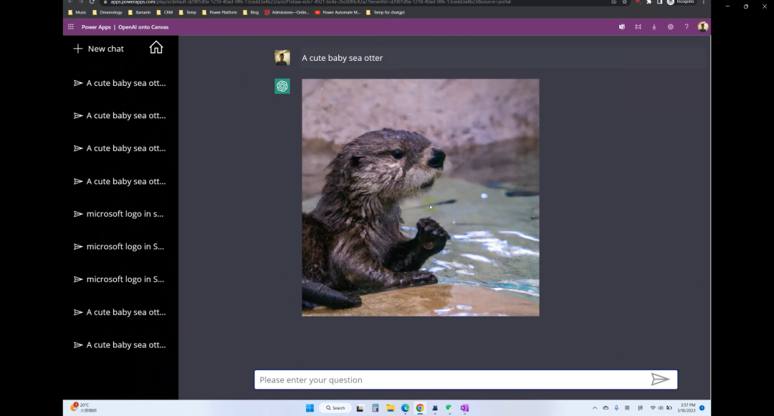
Task: Open the Wi-Fi network tray icon
Action: pyautogui.click(x=653, y=408)
